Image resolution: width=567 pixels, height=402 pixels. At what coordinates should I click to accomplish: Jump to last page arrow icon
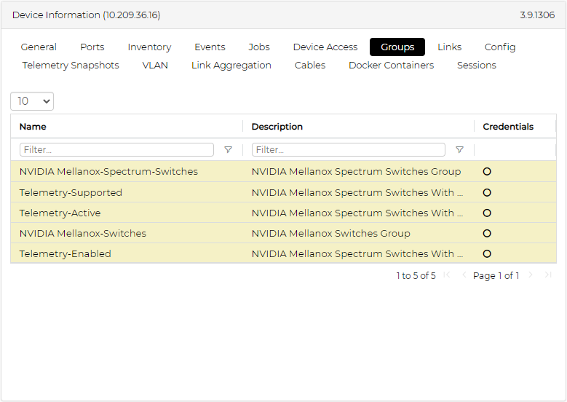(x=547, y=275)
